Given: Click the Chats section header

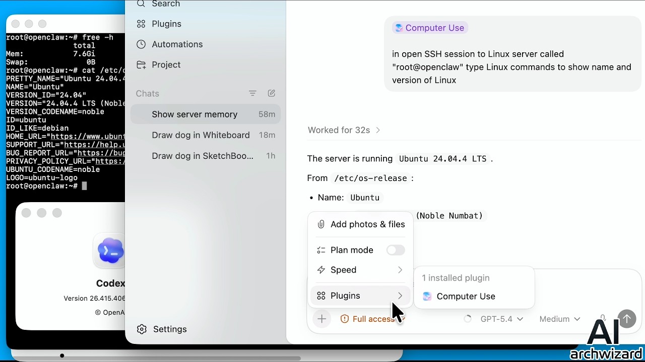Looking at the screenshot, I should coord(147,94).
